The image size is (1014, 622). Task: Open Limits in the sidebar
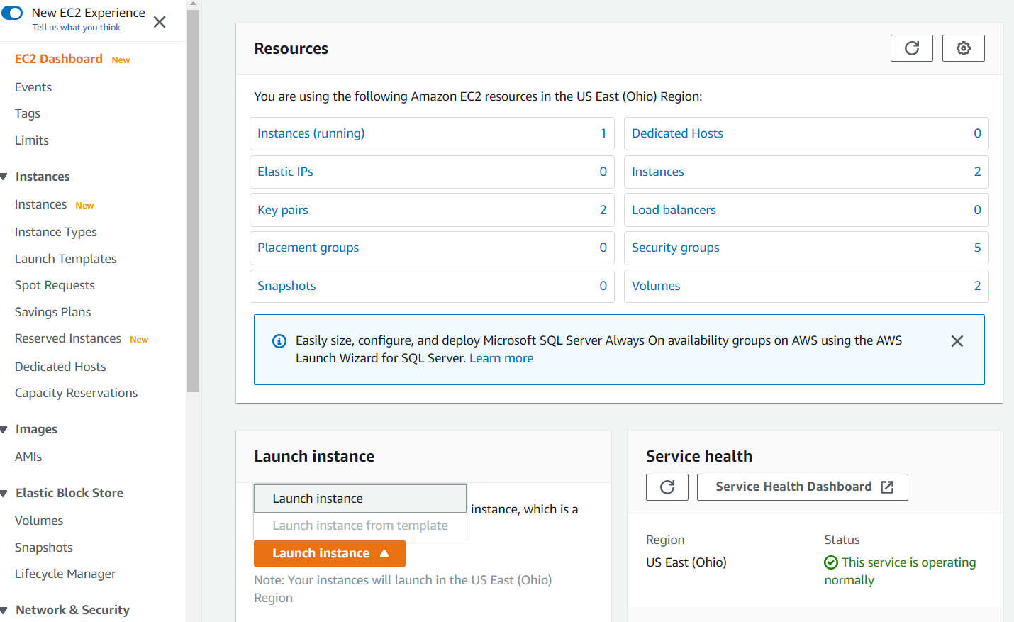(x=32, y=140)
